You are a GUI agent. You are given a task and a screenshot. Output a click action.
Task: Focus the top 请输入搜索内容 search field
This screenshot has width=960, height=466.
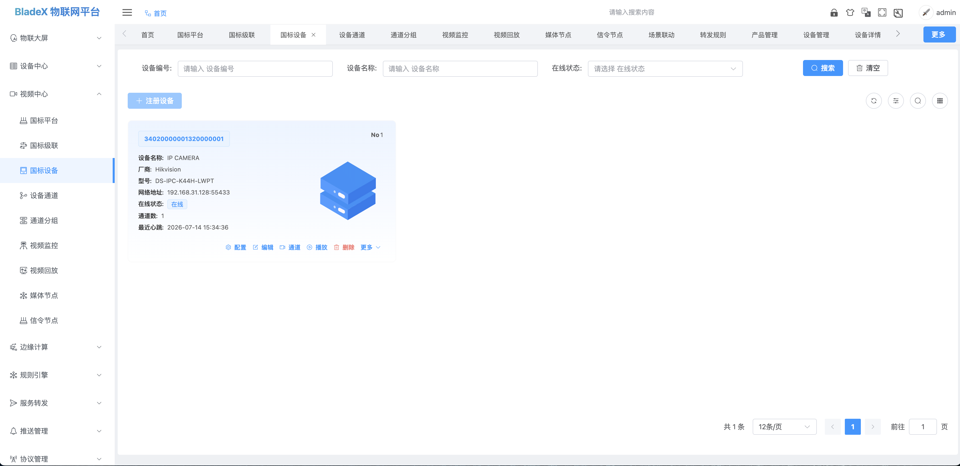[632, 12]
